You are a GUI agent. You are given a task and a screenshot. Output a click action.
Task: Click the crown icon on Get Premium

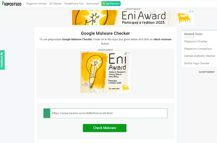pos(104,4)
